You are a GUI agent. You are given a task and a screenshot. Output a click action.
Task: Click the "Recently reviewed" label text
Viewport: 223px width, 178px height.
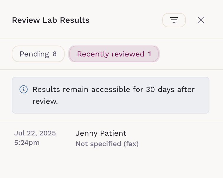pyautogui.click(x=111, y=54)
